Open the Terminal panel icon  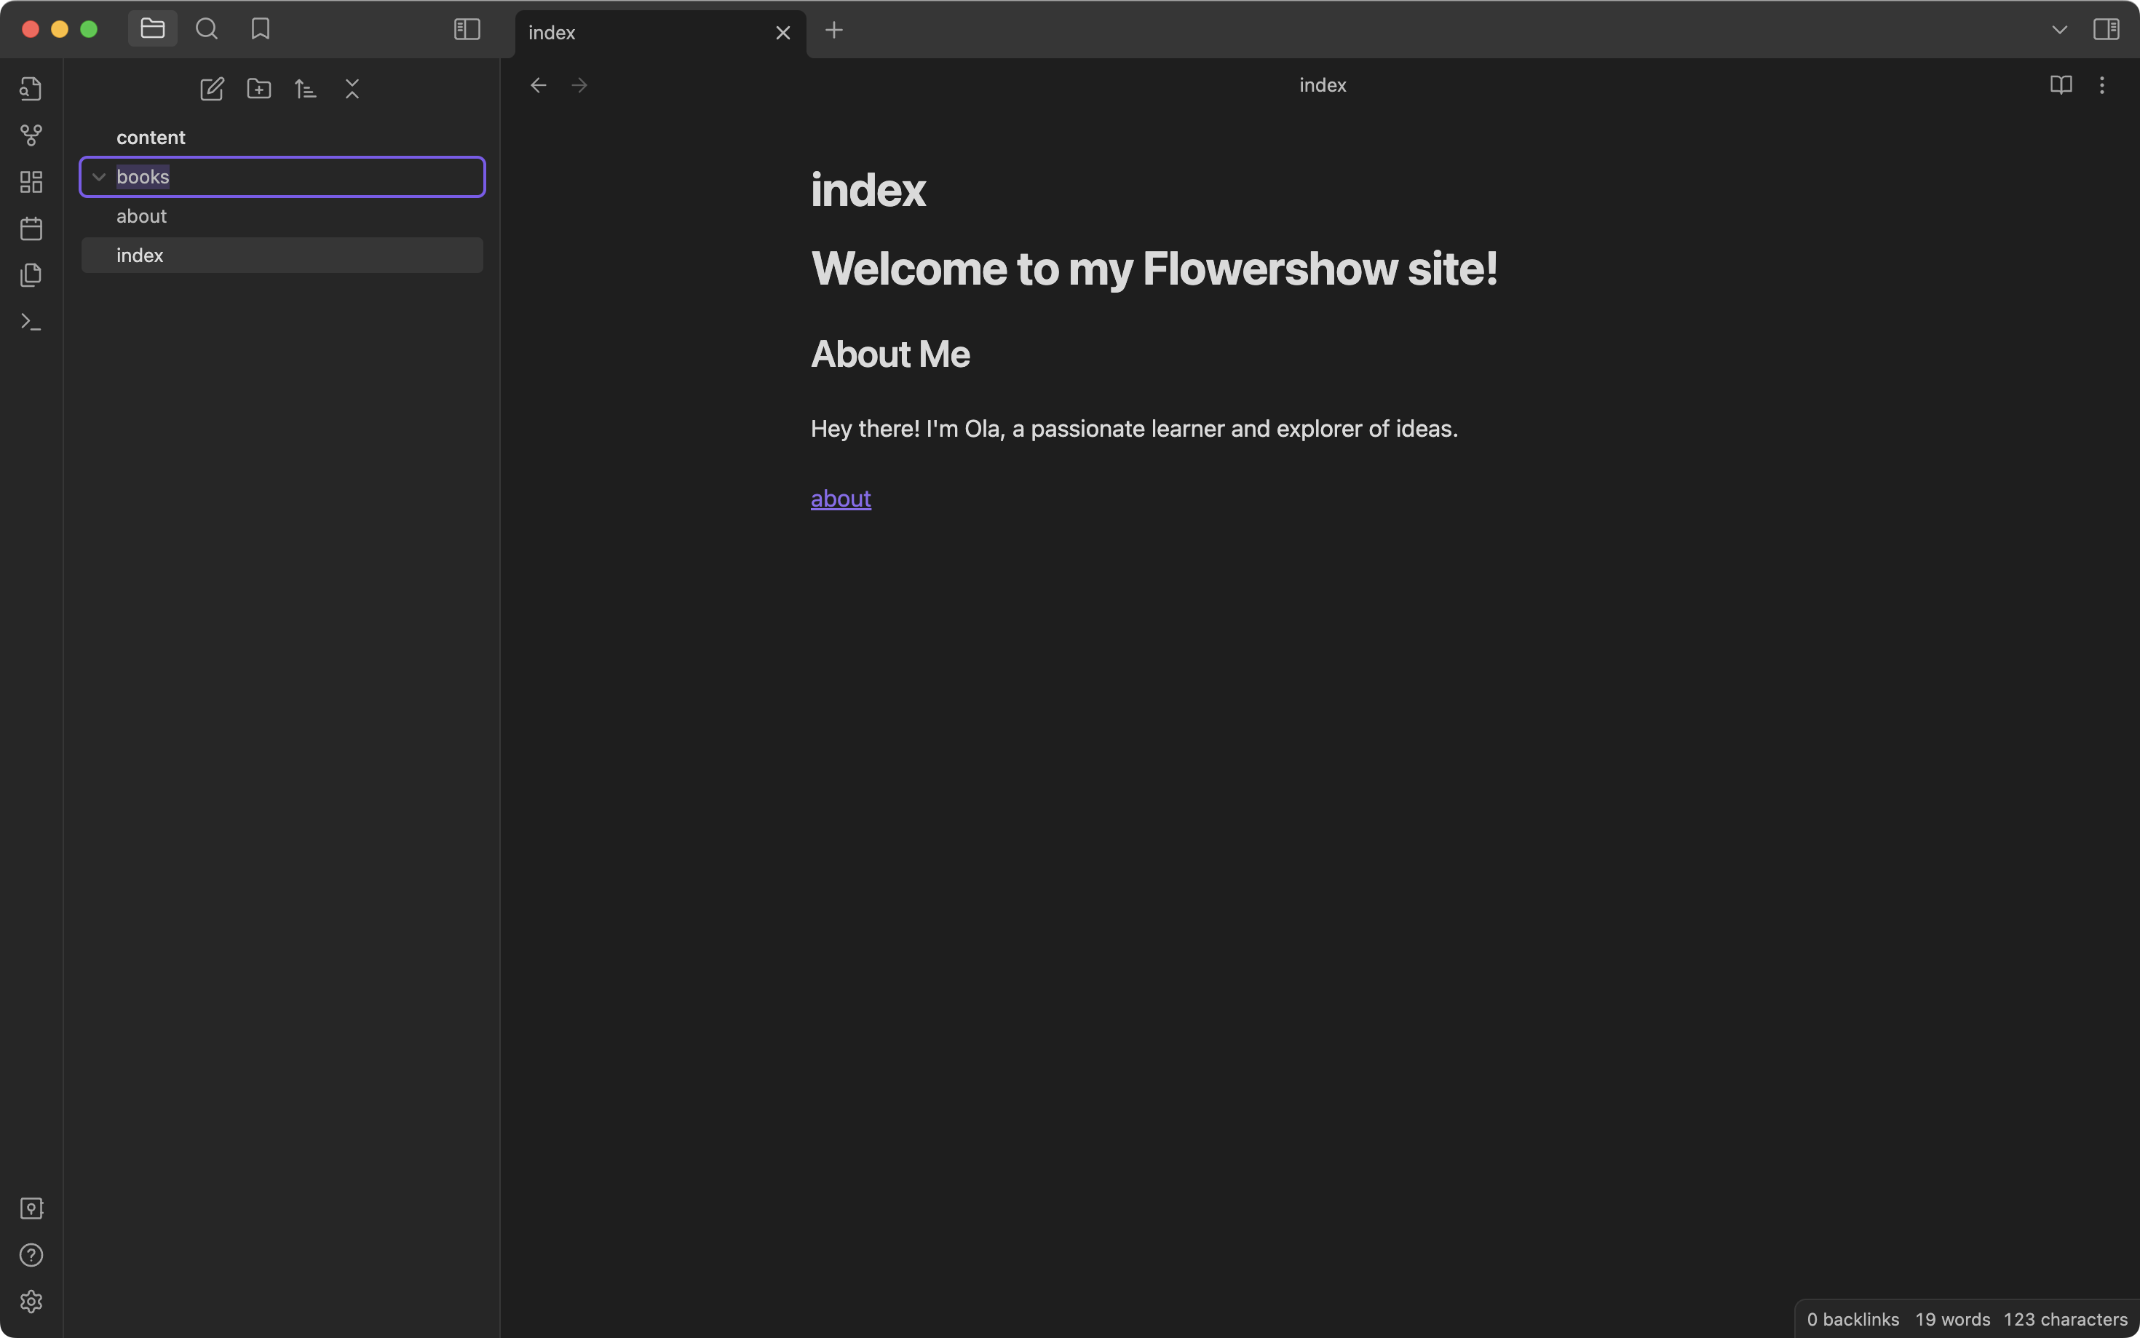tap(31, 322)
